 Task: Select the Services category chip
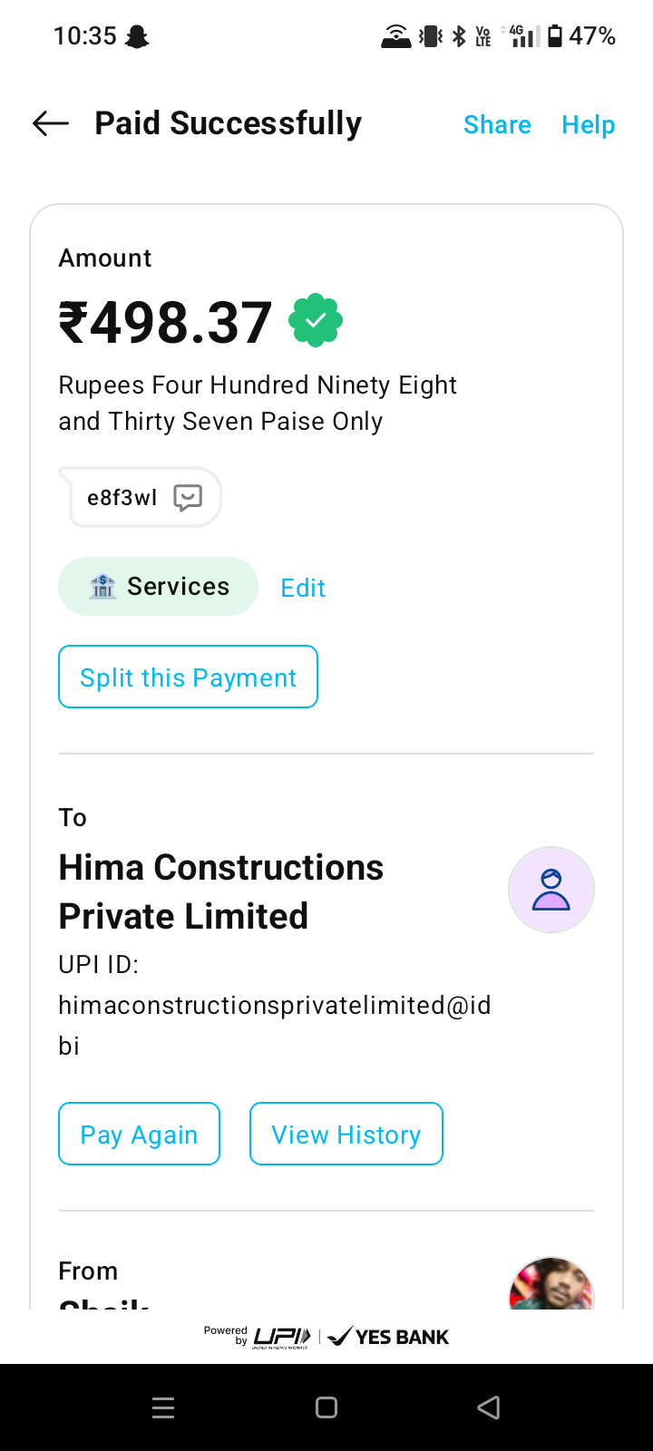[159, 587]
